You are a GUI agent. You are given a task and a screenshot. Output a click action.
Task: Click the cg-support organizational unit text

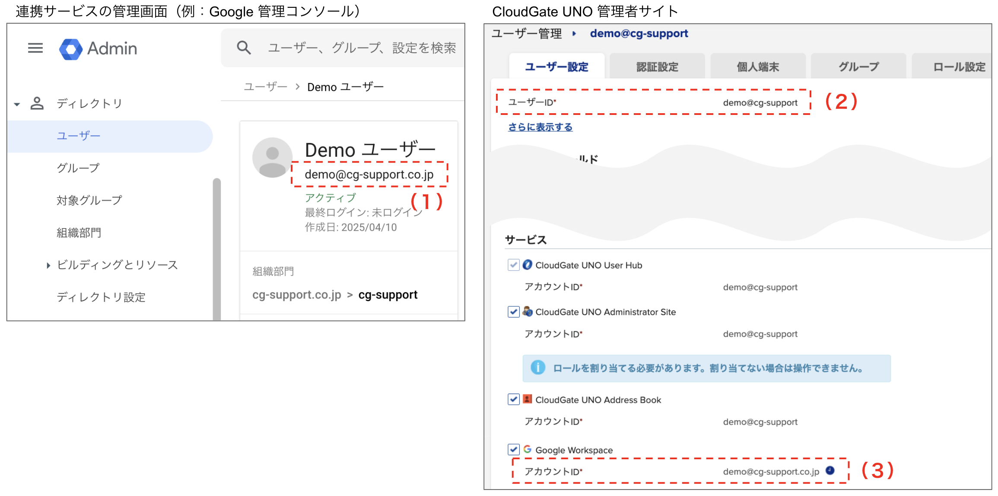point(388,295)
